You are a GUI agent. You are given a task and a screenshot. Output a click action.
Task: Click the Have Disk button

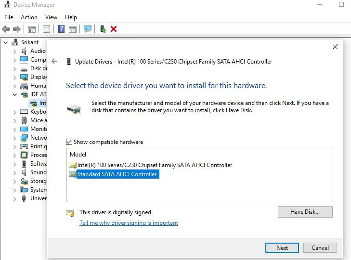(305, 212)
